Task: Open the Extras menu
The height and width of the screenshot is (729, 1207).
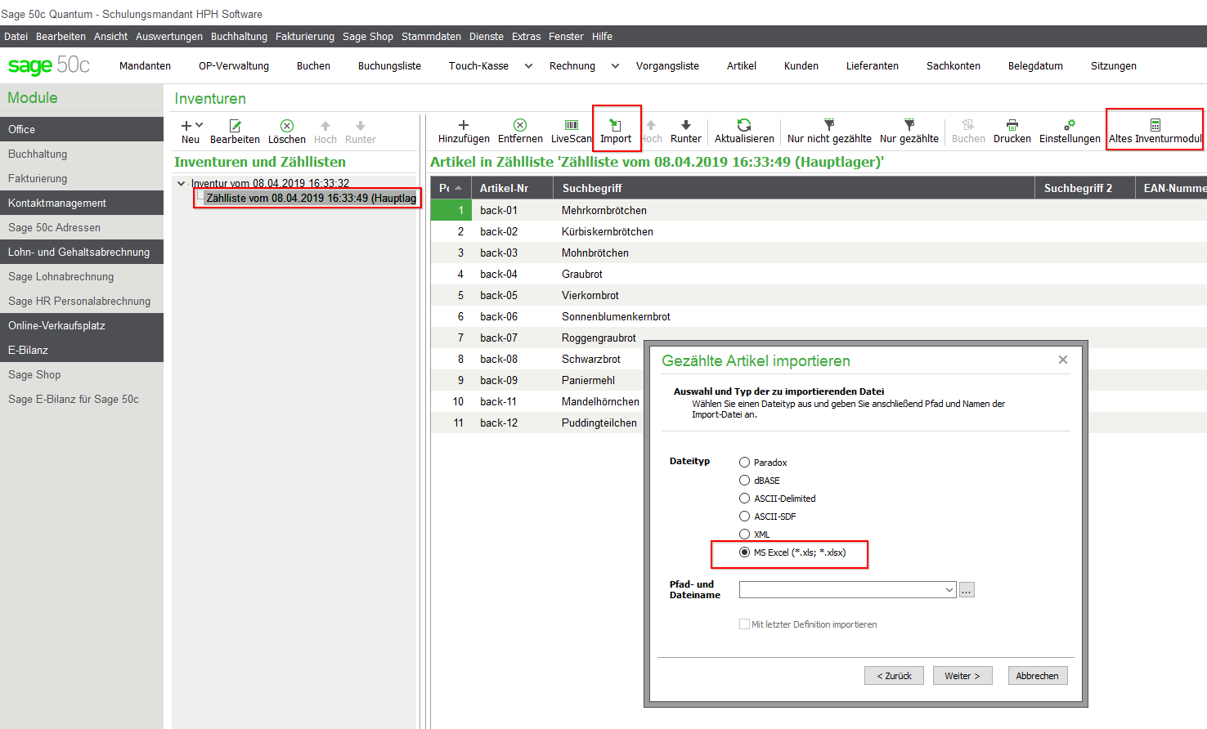Action: 527,37
